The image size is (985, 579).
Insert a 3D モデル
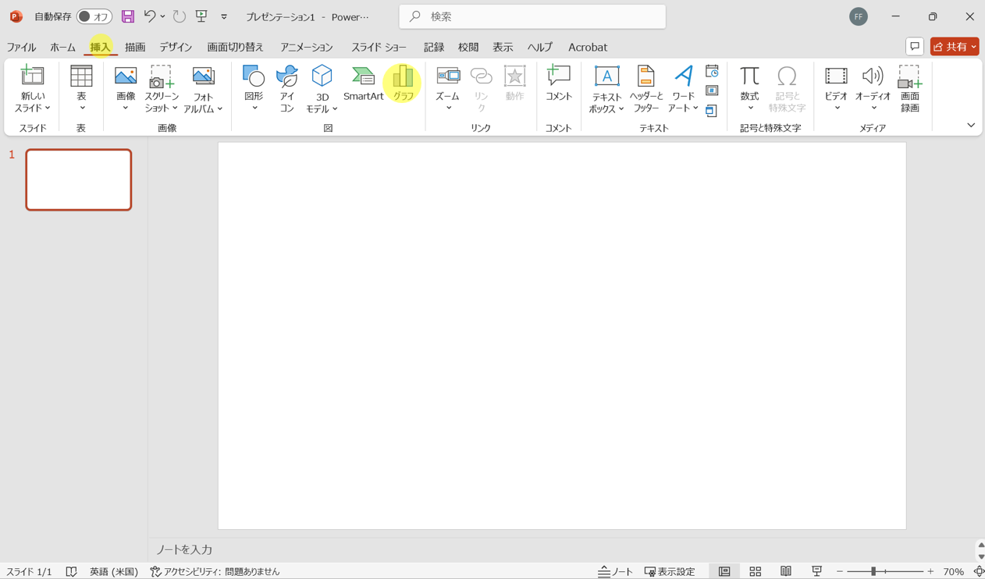click(322, 88)
